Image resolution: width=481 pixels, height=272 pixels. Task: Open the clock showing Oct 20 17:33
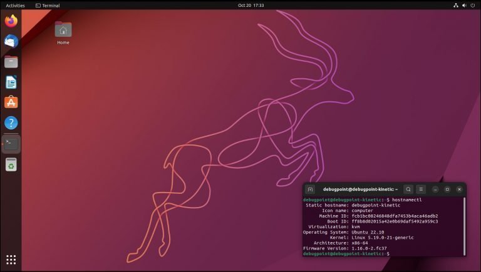(251, 5)
